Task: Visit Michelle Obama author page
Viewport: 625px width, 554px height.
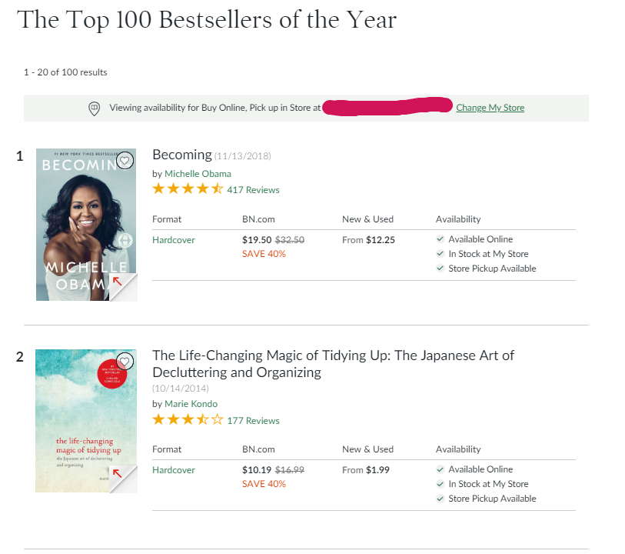Action: [x=198, y=174]
